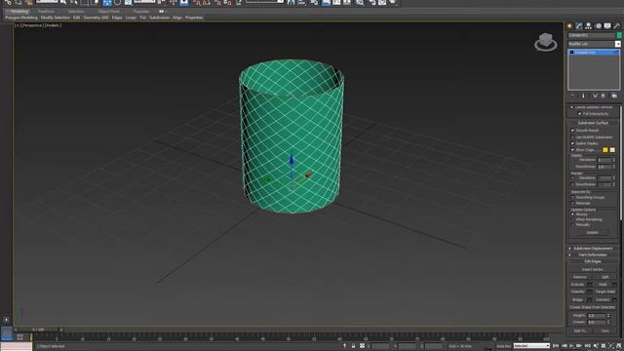Click Remove Modifier trash icon under stack
This screenshot has width=624, height=351.
pos(604,96)
